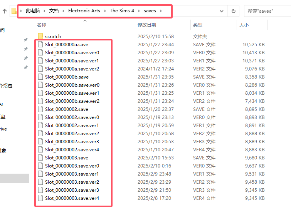Image resolution: width=291 pixels, height=211 pixels.
Task: Sort files by 修改日期 column header
Action: click(147, 25)
